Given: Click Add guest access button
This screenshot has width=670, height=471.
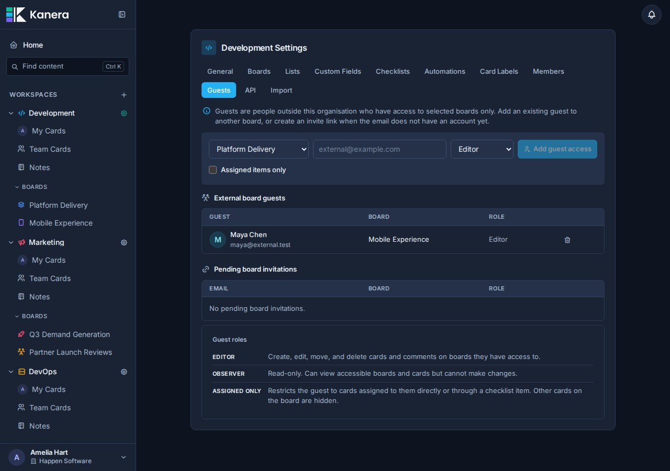Looking at the screenshot, I should pyautogui.click(x=557, y=149).
